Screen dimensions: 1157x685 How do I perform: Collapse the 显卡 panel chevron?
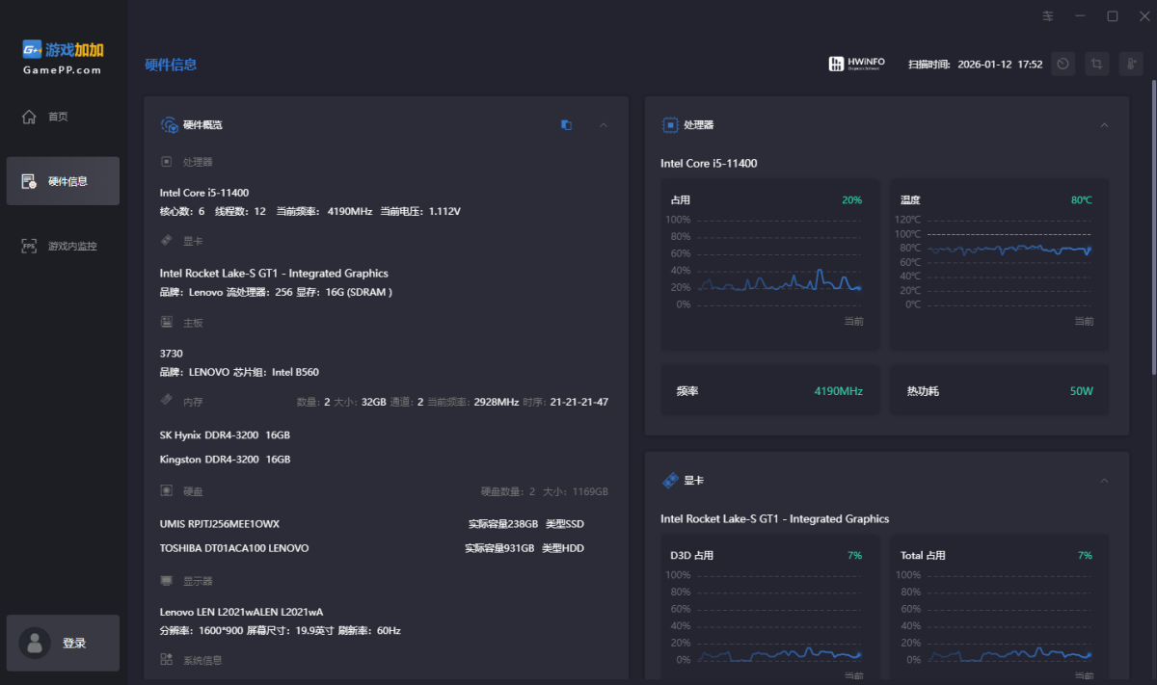(1104, 480)
